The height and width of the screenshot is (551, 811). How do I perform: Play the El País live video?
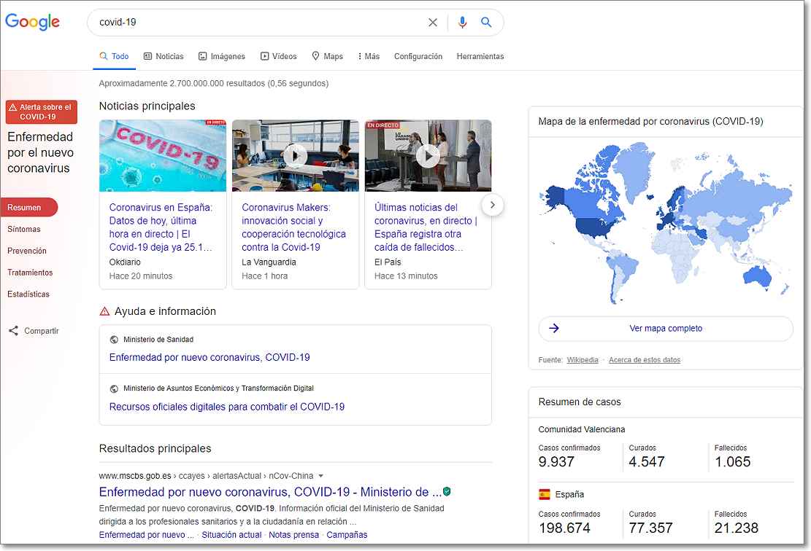[428, 156]
